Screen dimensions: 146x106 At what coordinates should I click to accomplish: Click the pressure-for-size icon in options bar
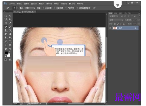94,8
